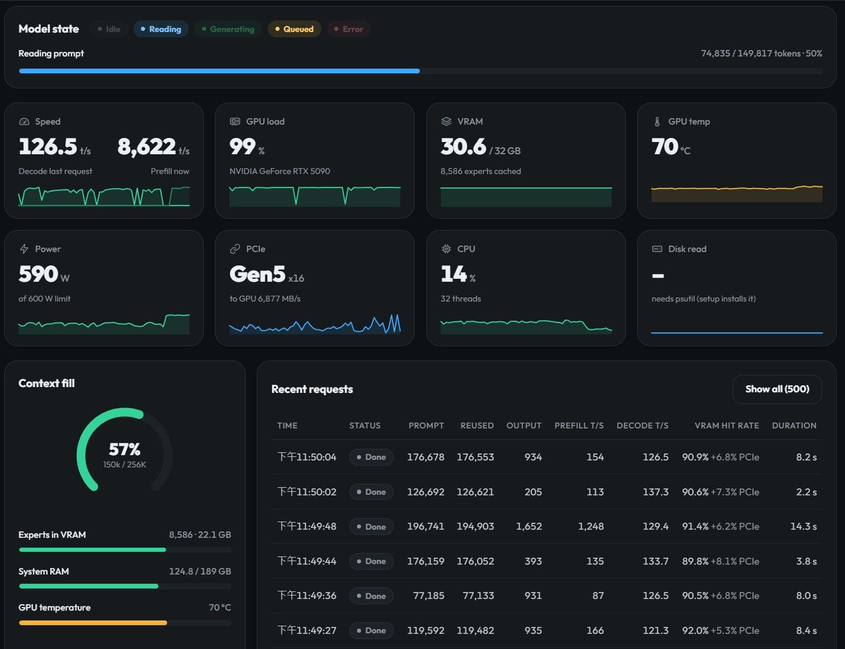
Task: Click the reused value 77,133
Action: pyautogui.click(x=478, y=595)
